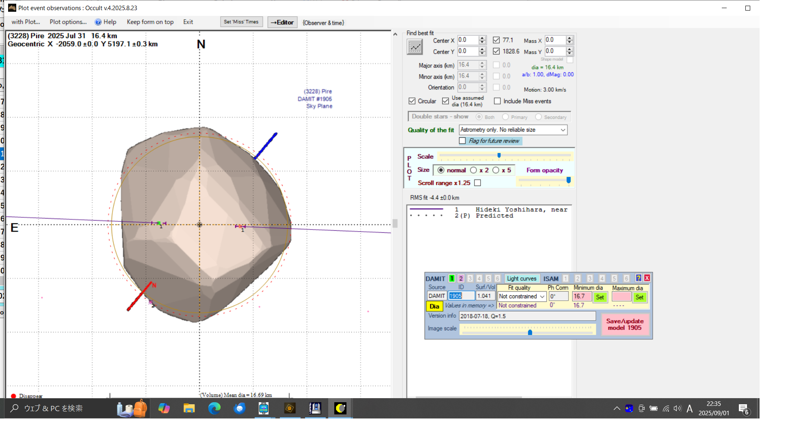The image size is (788, 427).
Task: Click the Occult moon icon in taskbar
Action: [x=340, y=408]
